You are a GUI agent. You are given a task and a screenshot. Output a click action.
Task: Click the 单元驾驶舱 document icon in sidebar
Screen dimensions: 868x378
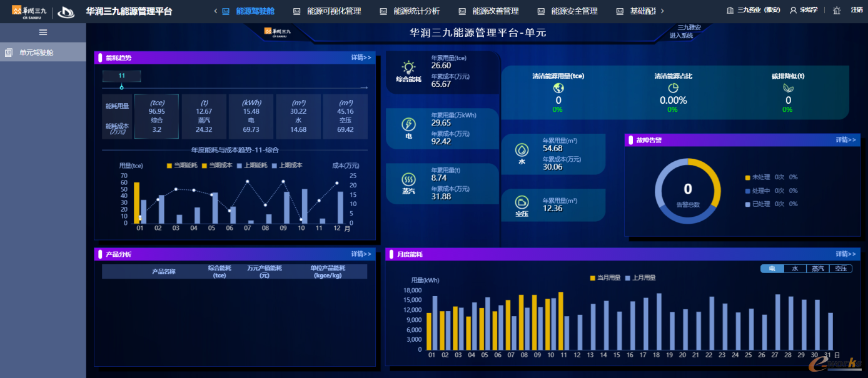(9, 52)
